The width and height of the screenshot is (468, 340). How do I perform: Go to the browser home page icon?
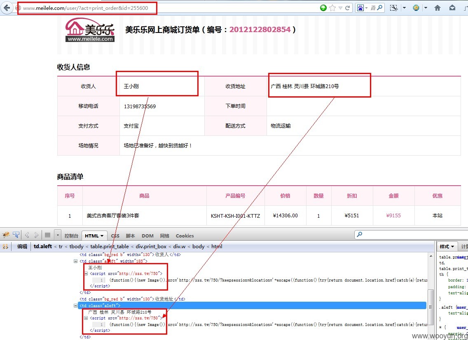(x=438, y=8)
